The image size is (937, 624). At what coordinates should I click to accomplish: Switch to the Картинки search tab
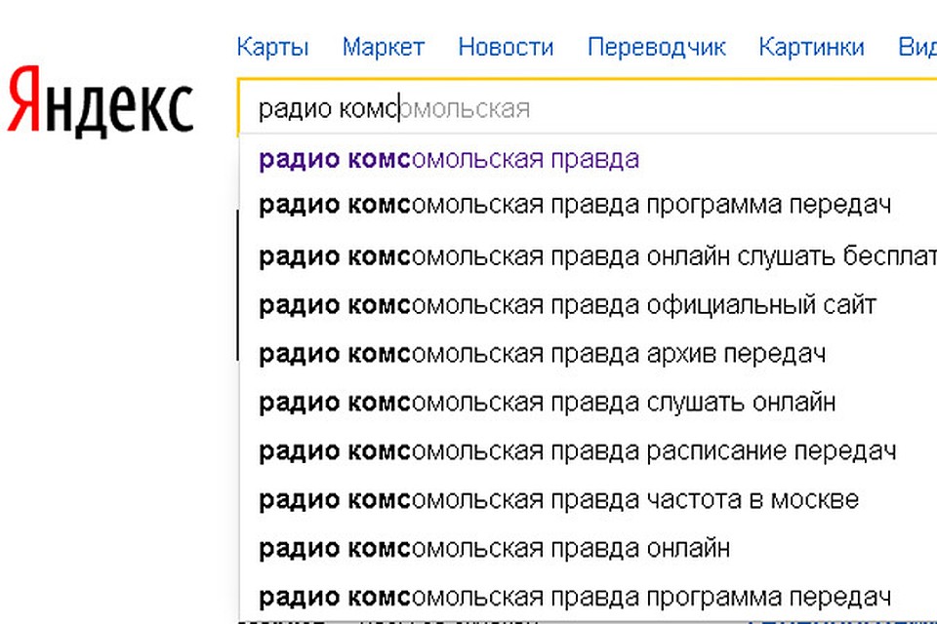click(811, 47)
